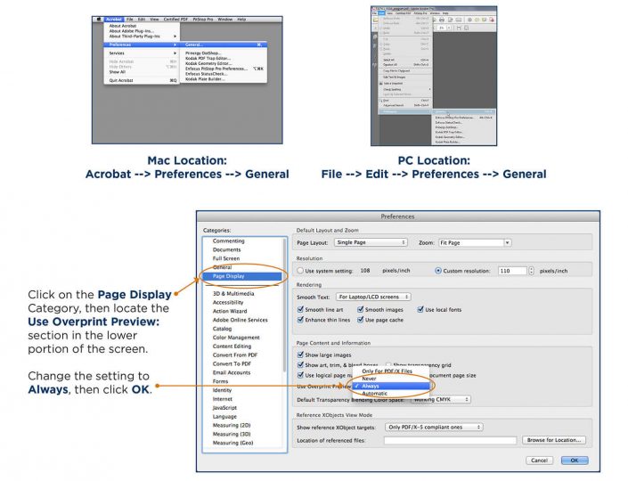Open Services submenu in Mac Acrobat menu
Image resolution: width=628 pixels, height=481 pixels.
tap(143, 53)
